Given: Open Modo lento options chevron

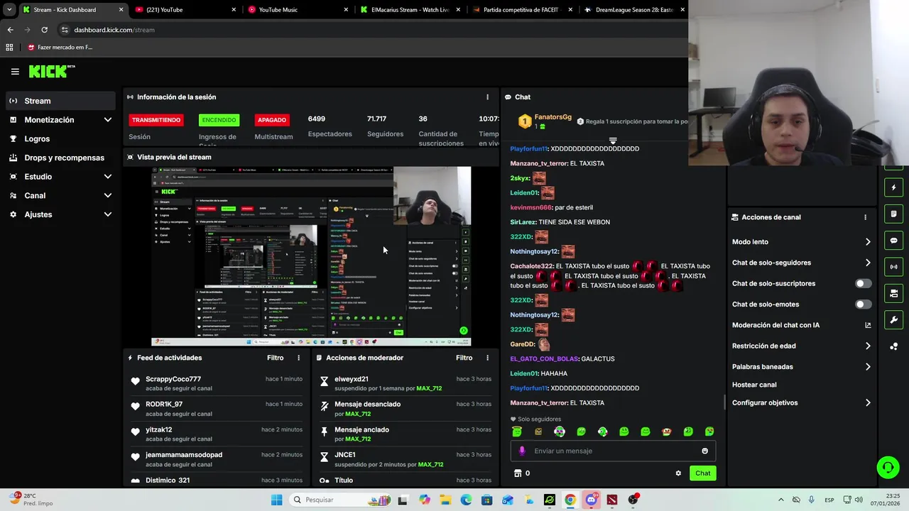Looking at the screenshot, I should [x=868, y=242].
